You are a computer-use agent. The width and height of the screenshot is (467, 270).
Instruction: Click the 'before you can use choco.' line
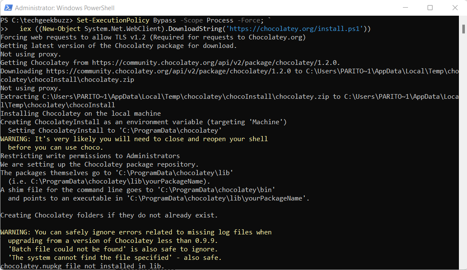click(55, 148)
